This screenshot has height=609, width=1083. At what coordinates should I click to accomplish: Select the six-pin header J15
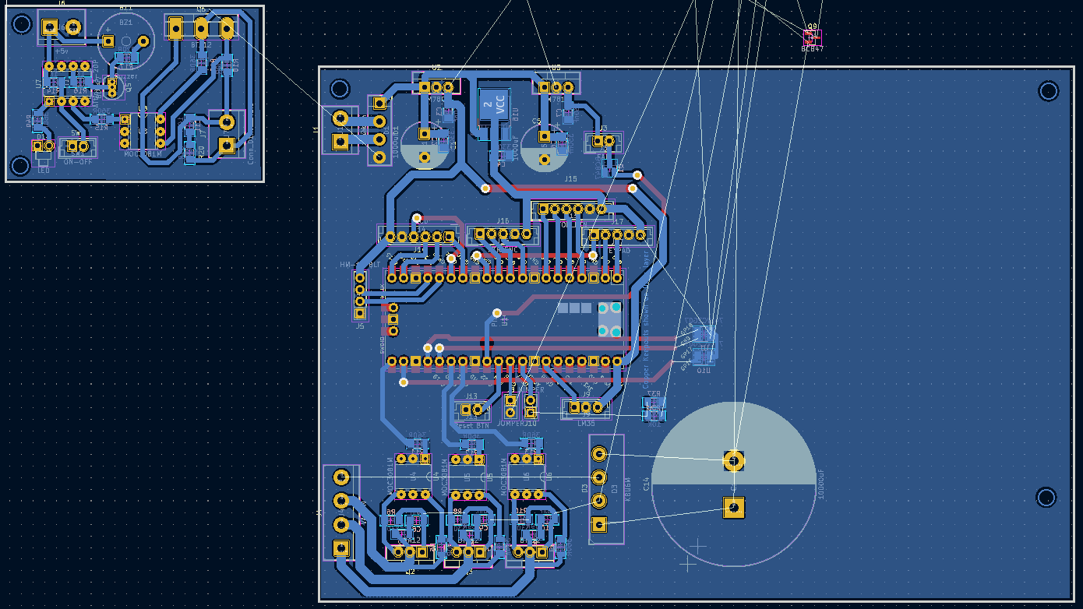point(572,209)
